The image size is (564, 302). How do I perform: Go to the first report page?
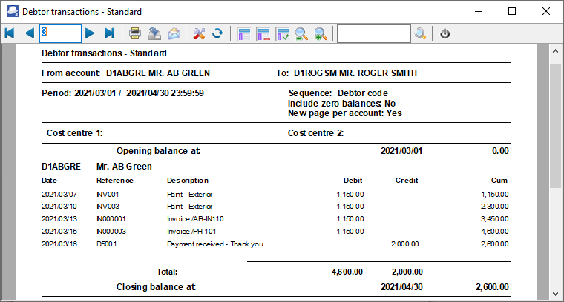(10, 33)
